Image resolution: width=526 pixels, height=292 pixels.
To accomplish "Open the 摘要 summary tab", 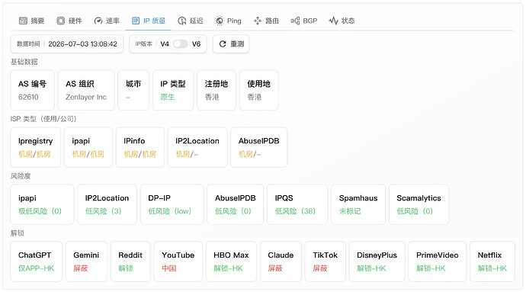I will (31, 21).
